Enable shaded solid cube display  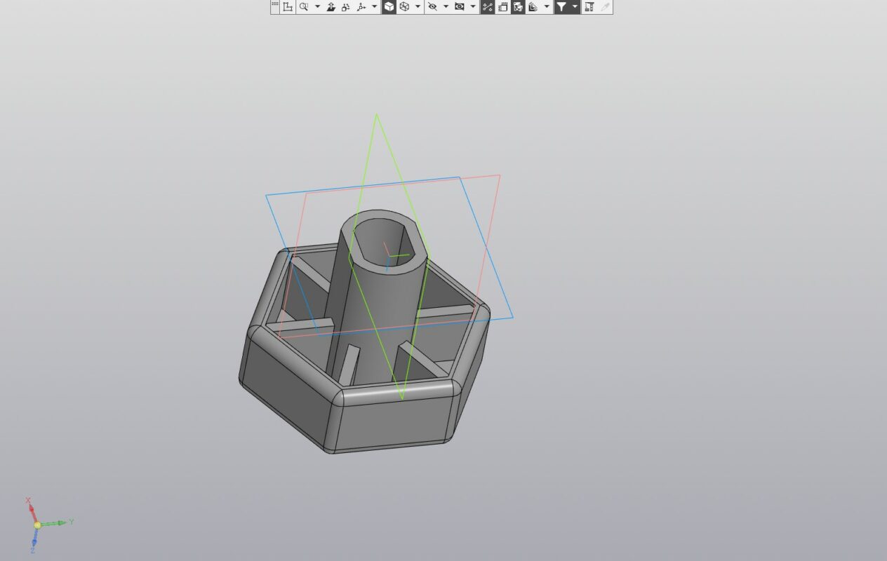[x=389, y=7]
